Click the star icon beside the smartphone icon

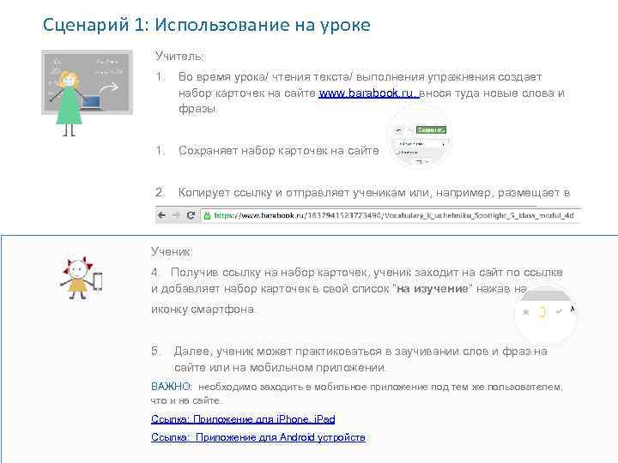[x=525, y=312]
